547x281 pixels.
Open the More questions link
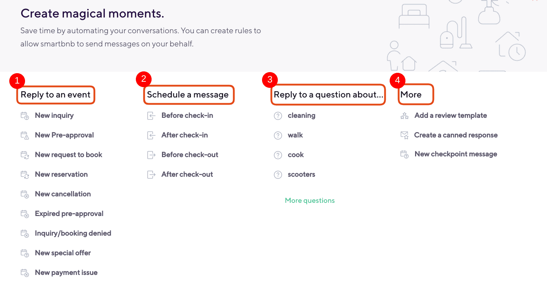coord(310,200)
